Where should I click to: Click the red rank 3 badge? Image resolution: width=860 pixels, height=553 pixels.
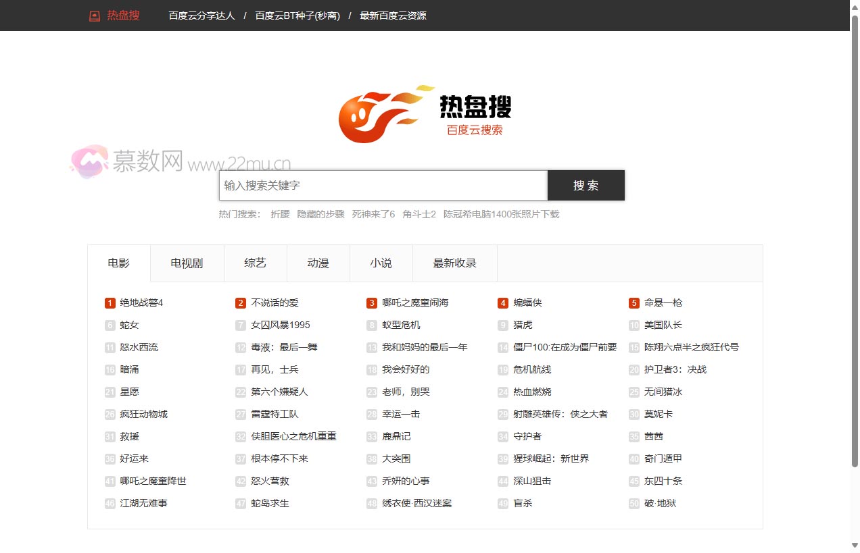click(x=372, y=303)
